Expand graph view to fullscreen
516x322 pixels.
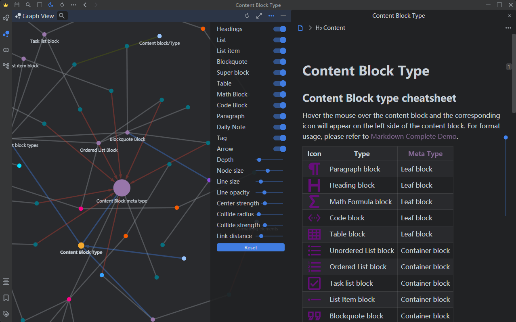259,16
